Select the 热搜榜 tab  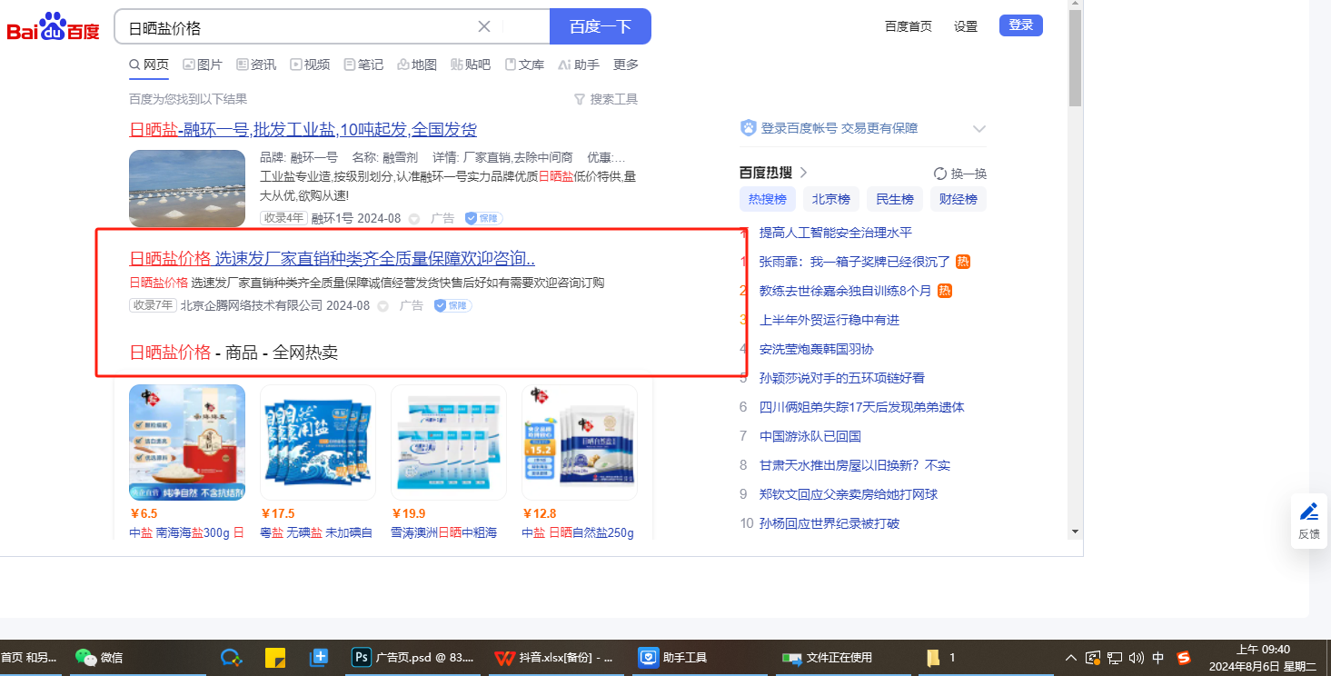pos(768,200)
